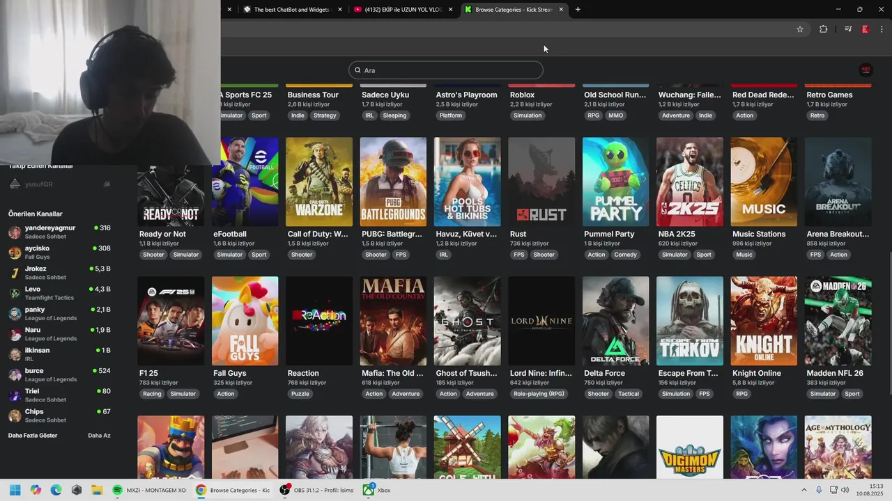Open the Xbox app from taskbar

pos(376,490)
